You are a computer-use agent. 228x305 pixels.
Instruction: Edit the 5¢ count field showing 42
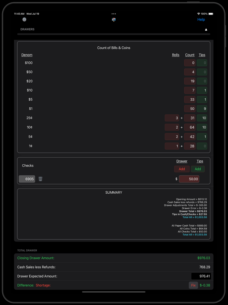coord(190,136)
